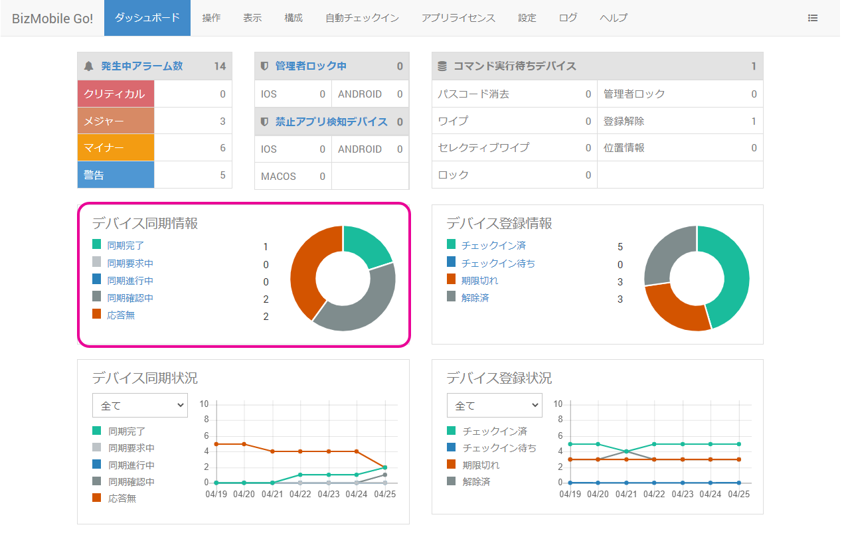Click the 同期完了 link in デバイス同期情報

click(126, 246)
